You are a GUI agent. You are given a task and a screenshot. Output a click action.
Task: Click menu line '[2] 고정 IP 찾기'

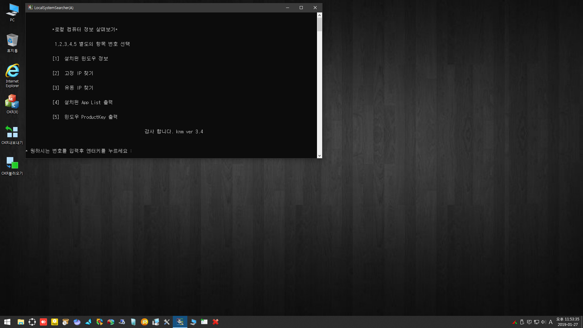tap(73, 73)
